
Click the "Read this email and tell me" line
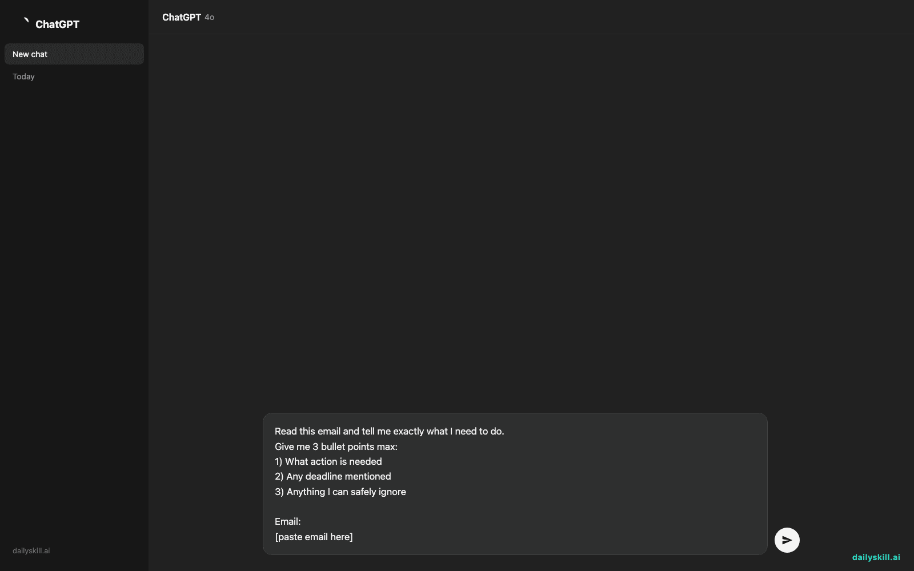pos(390,431)
